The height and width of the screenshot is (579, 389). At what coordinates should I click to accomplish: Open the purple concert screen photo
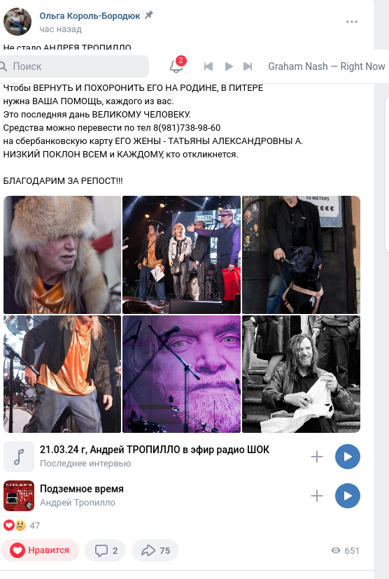click(182, 374)
